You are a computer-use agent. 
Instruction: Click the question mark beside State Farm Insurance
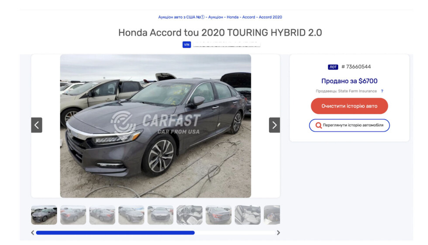pos(382,91)
